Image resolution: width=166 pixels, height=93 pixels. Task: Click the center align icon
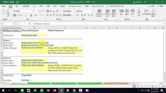coord(51,15)
